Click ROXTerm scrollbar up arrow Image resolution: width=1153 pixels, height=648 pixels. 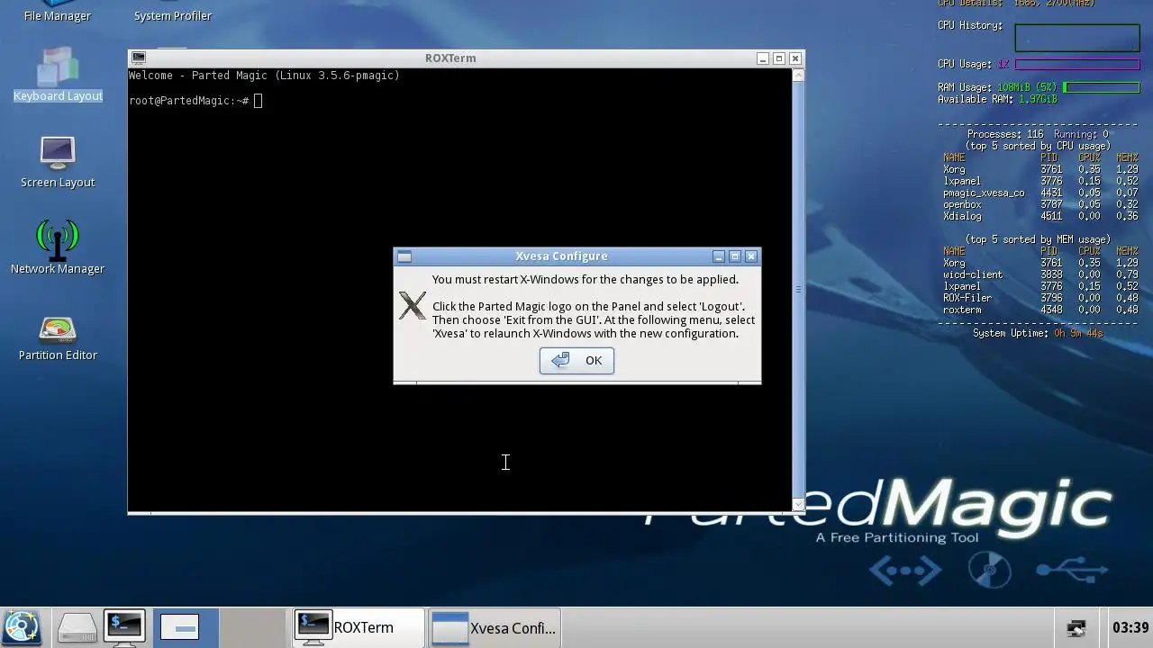[x=798, y=76]
